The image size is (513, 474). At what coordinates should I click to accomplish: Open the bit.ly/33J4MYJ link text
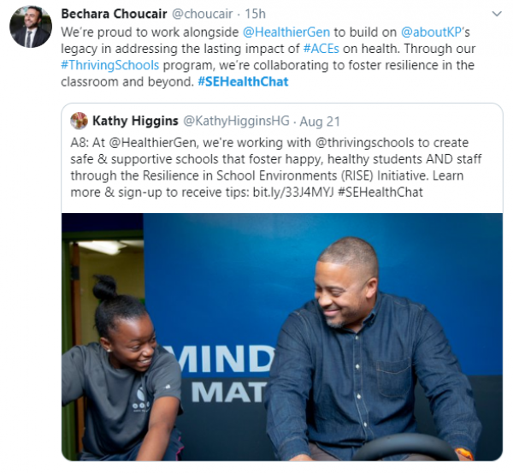(293, 193)
